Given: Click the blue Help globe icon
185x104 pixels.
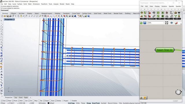Looking at the screenshot, I should (x=89, y=16).
